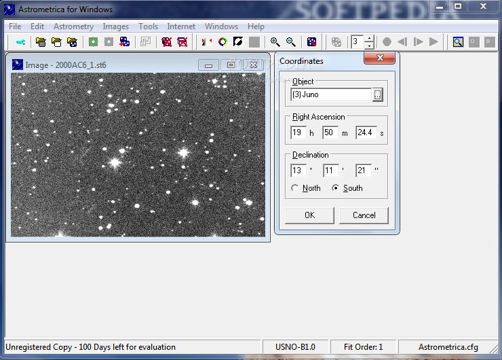Open the File menu
The image size is (502, 360).
tap(15, 26)
